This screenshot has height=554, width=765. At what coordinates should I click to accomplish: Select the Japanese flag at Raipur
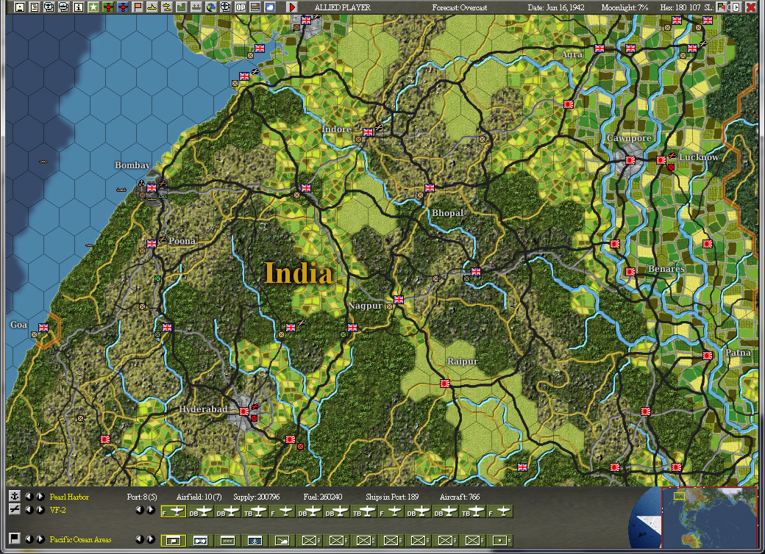(445, 383)
